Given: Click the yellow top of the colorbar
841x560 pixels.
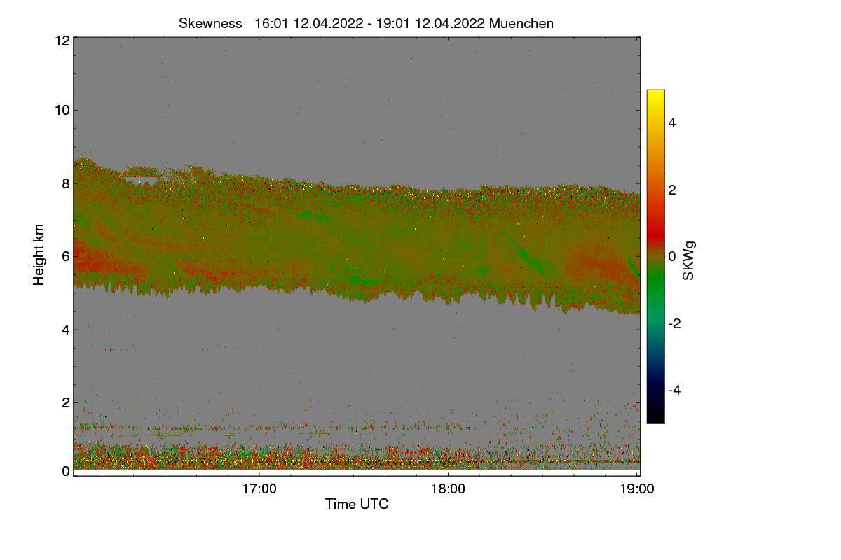Looking at the screenshot, I should coord(655,94).
